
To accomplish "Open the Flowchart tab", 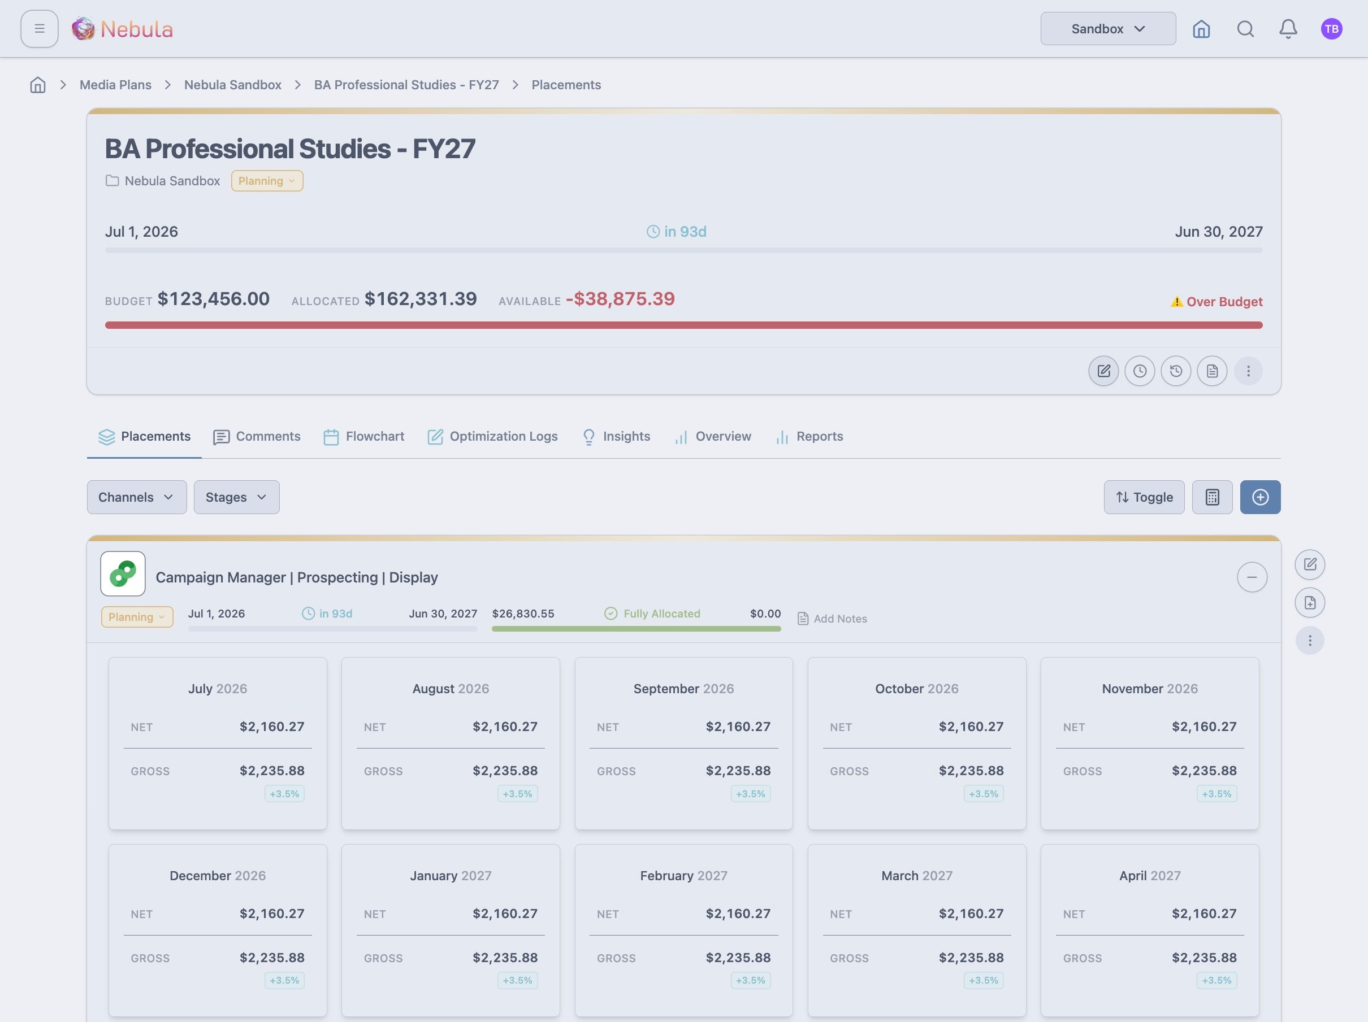I will tap(363, 437).
